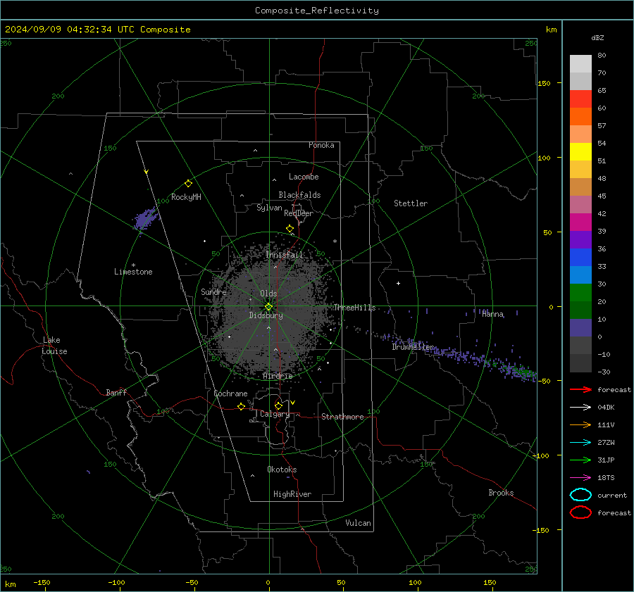Select the bright yellow dBZ swatch
Viewport: 634px width, 592px height.
(x=580, y=151)
